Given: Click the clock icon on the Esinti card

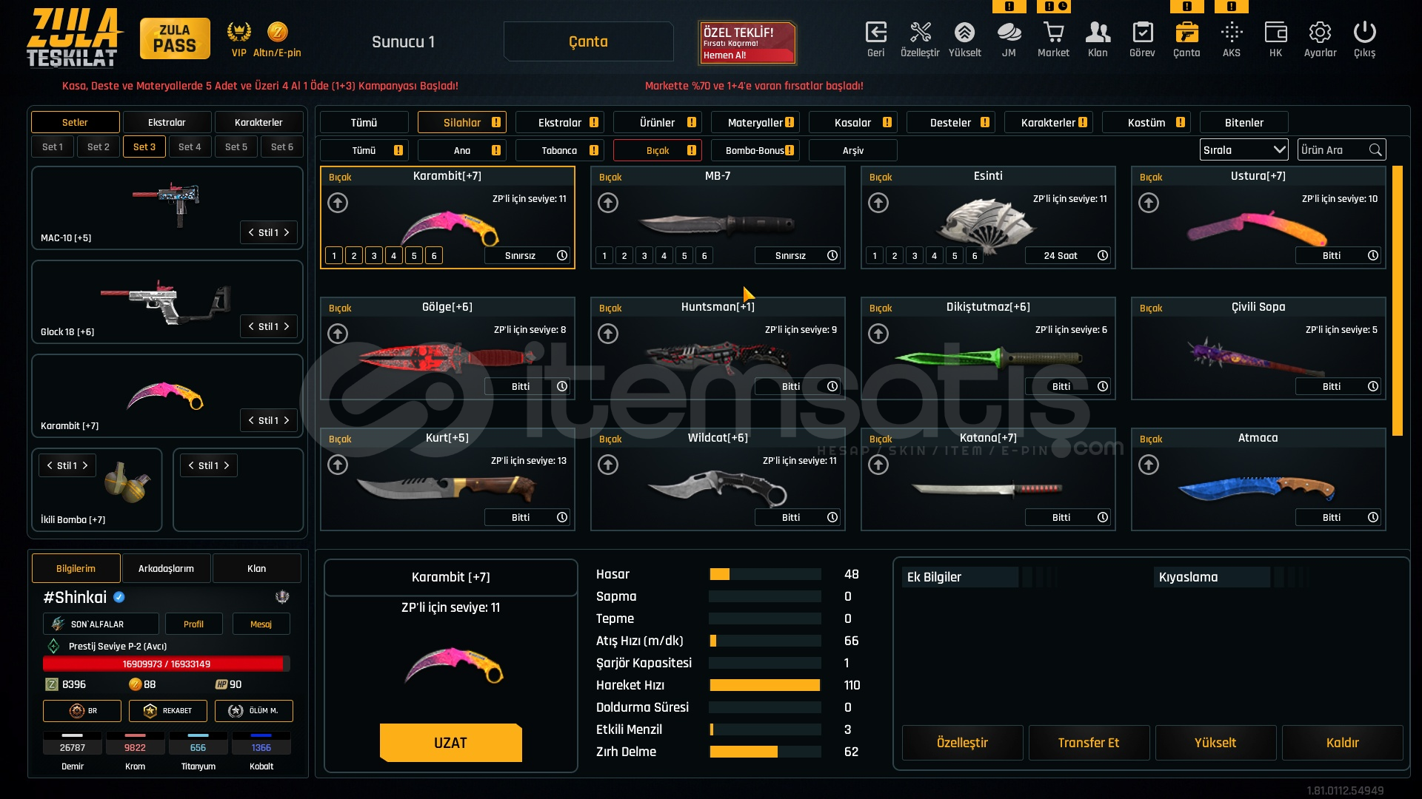Looking at the screenshot, I should click(1103, 255).
